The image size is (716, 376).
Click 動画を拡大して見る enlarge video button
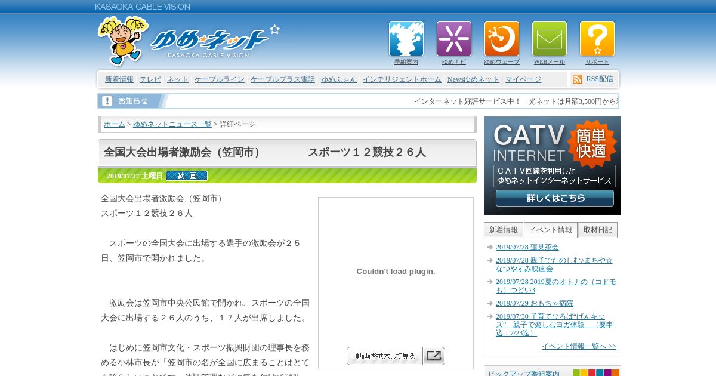396,356
